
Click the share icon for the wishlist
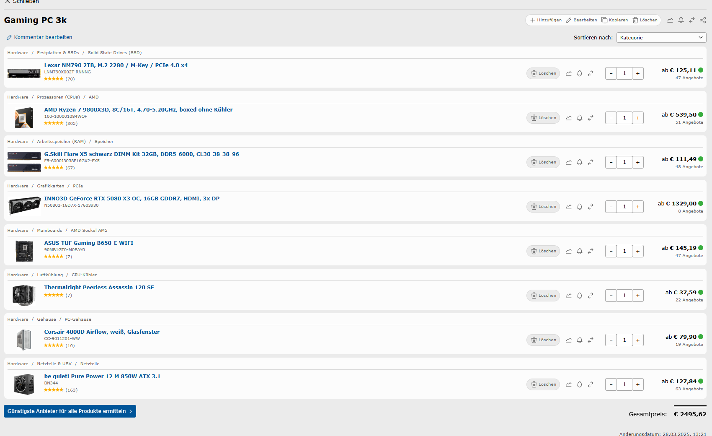click(x=703, y=20)
